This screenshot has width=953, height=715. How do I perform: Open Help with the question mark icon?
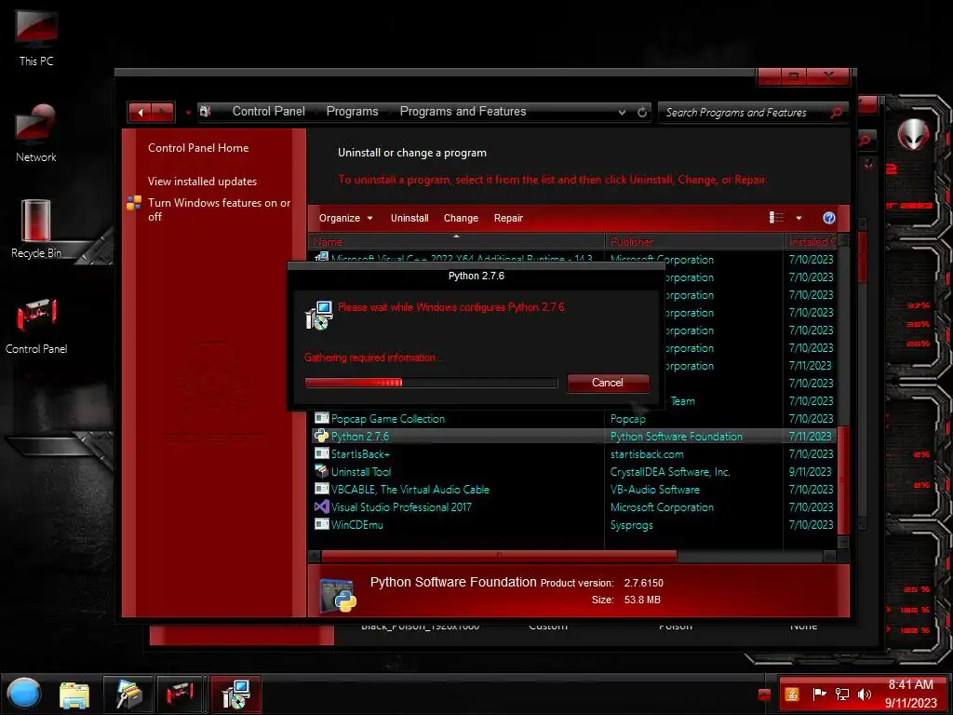(828, 218)
